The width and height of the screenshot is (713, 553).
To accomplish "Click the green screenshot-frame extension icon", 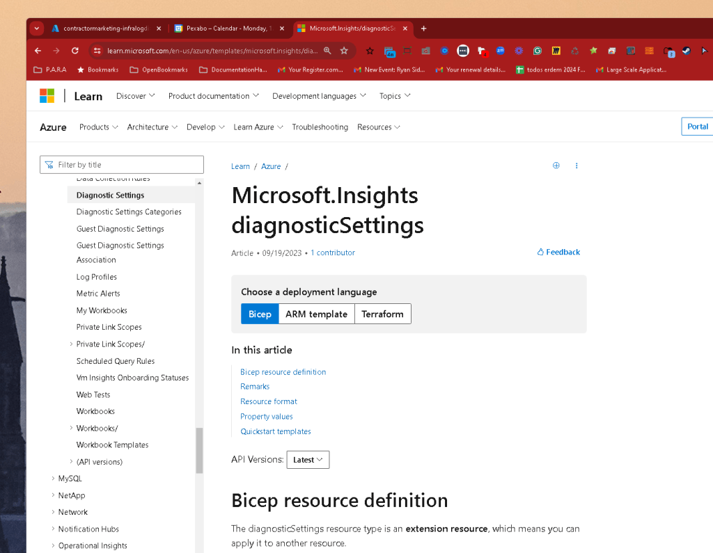I will point(407,51).
